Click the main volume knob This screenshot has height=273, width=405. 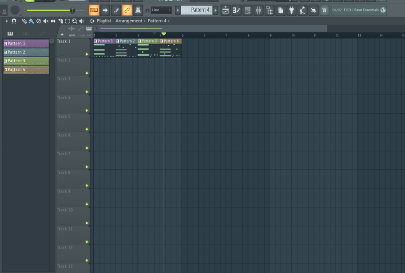pos(15,10)
